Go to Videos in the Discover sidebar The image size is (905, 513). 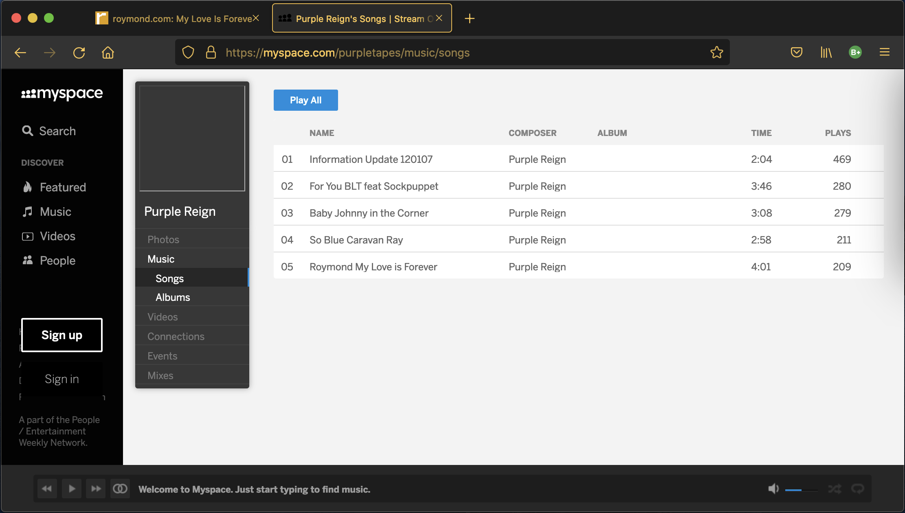[x=49, y=236]
